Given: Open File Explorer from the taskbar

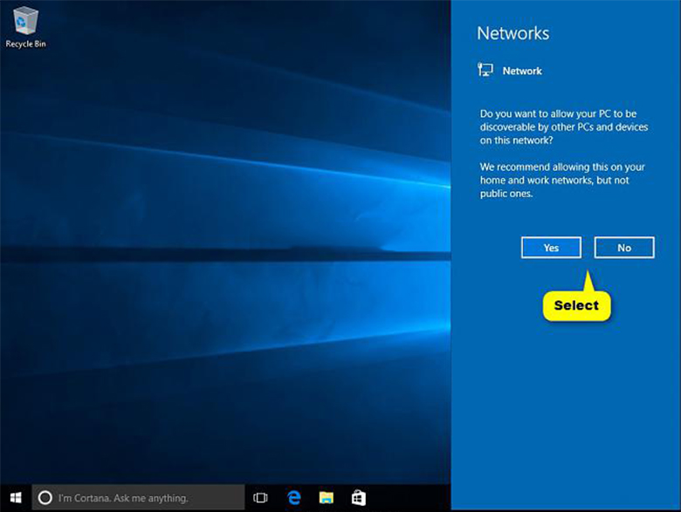Looking at the screenshot, I should pos(326,498).
